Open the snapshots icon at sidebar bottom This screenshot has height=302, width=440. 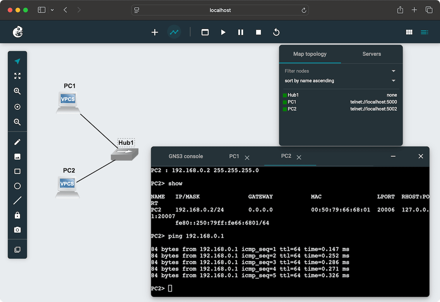point(17,249)
